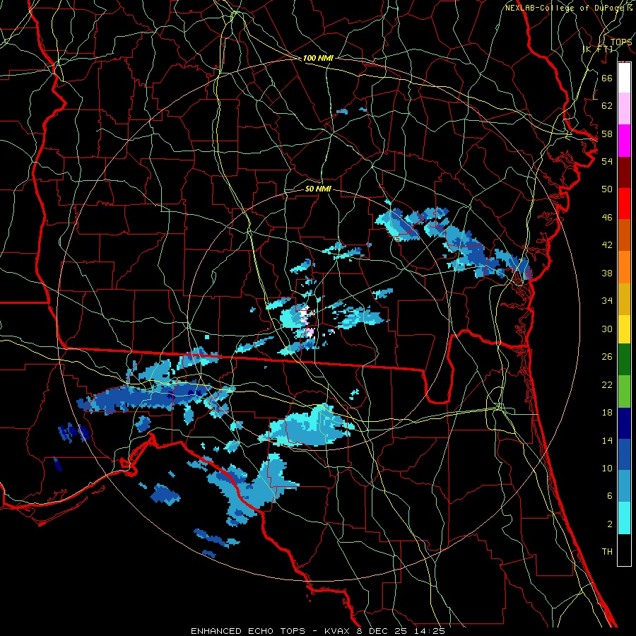Click the light blue swatch between 6 and 10
636x636 pixels.
click(624, 486)
